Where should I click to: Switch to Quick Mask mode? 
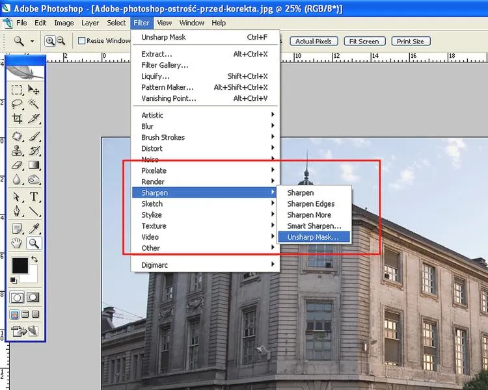coord(33,297)
